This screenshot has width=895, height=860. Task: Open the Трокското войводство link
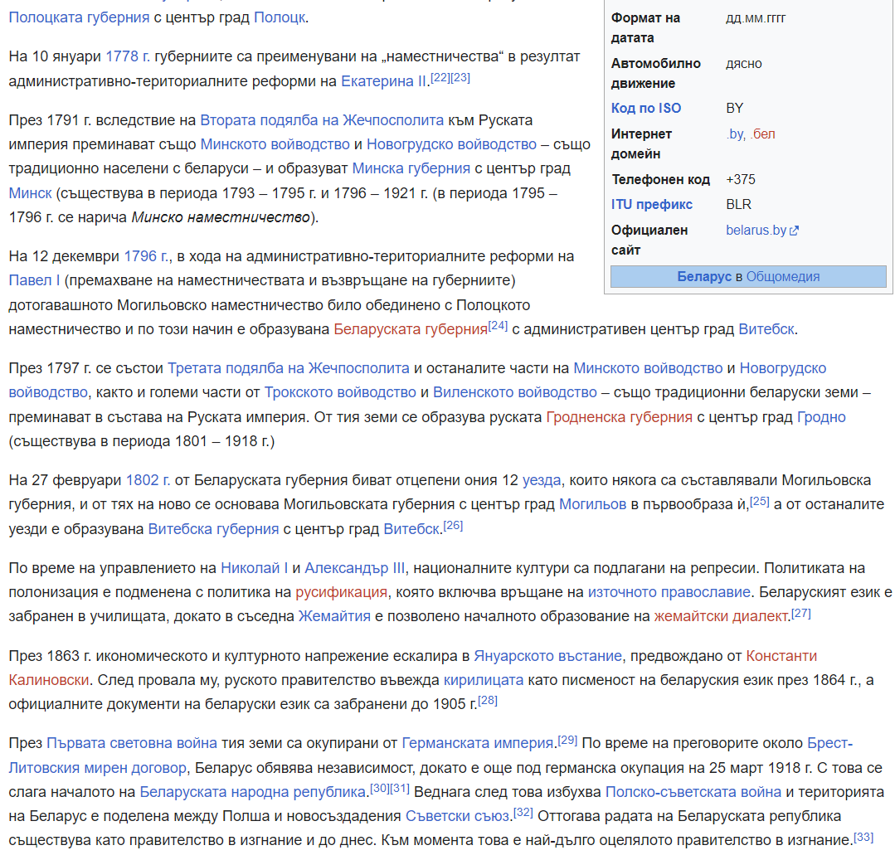pos(340,392)
